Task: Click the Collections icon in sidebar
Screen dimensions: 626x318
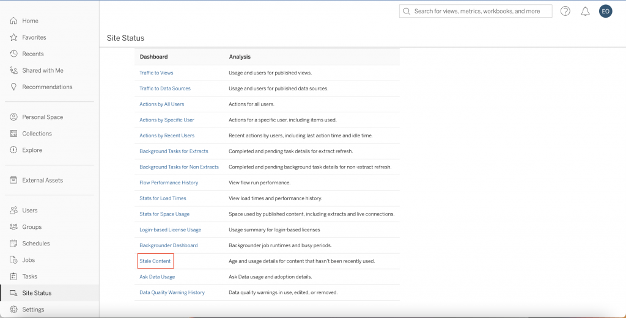Action: tap(13, 134)
